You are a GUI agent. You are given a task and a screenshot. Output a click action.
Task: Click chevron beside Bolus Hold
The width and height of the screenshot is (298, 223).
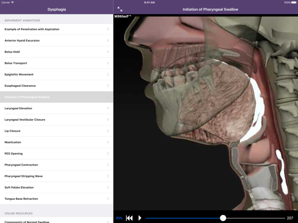108,52
